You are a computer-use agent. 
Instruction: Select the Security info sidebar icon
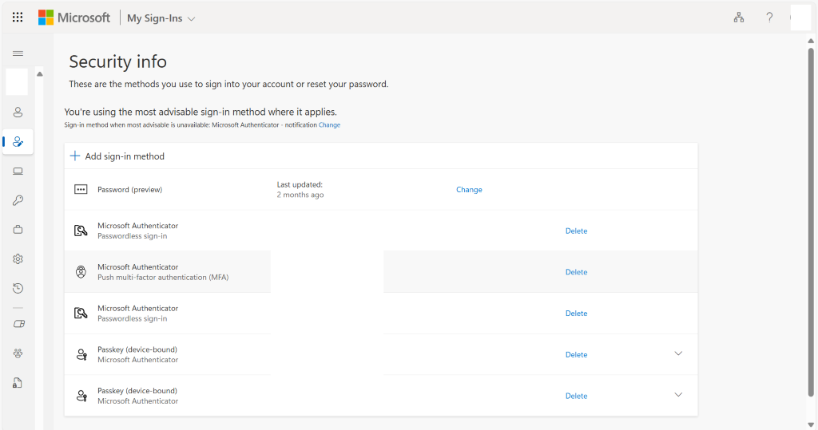coord(18,142)
